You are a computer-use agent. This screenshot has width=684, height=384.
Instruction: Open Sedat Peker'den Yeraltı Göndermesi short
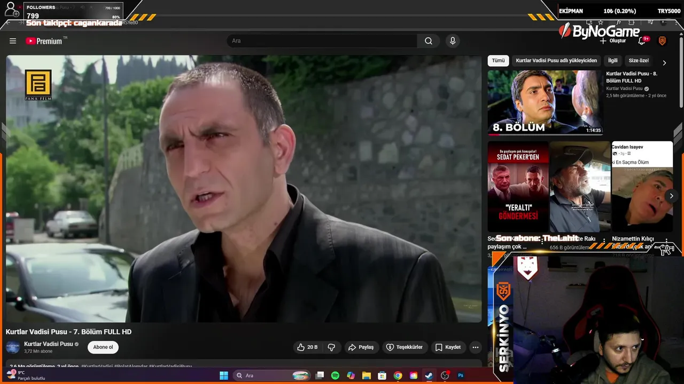[x=518, y=187]
